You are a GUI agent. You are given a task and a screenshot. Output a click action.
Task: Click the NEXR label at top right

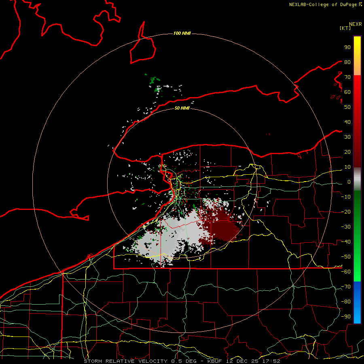click(356, 24)
